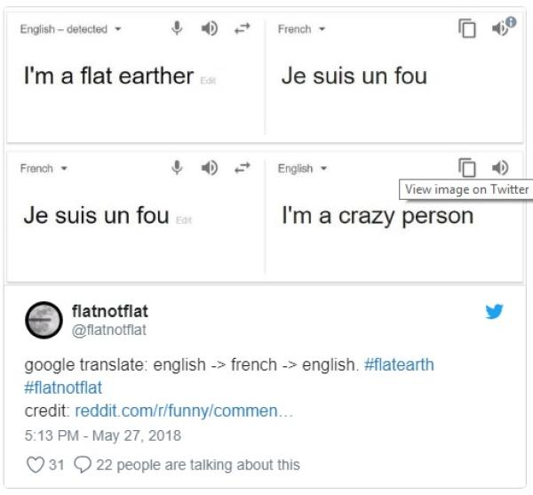Open the flatnotflat profile avatar

(44, 320)
